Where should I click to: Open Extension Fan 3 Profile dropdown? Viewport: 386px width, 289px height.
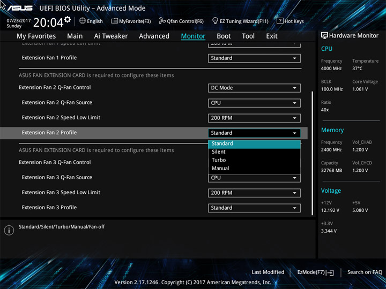(x=254, y=208)
